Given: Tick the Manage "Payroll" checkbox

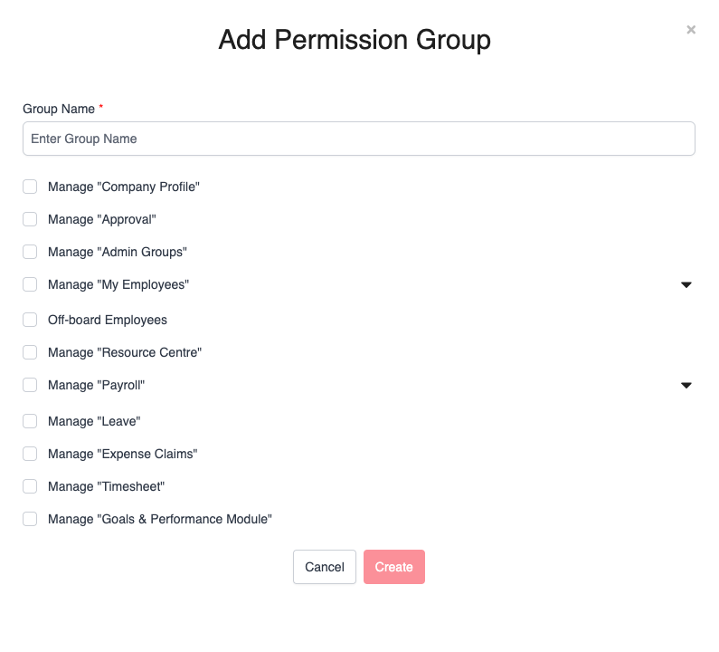Looking at the screenshot, I should pos(30,385).
